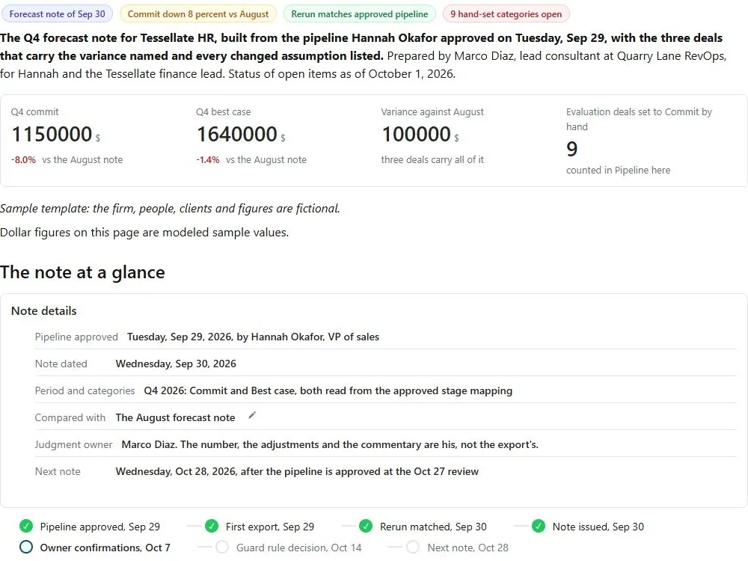Click the 'Q4 best case' label
748x561 pixels.
point(223,111)
